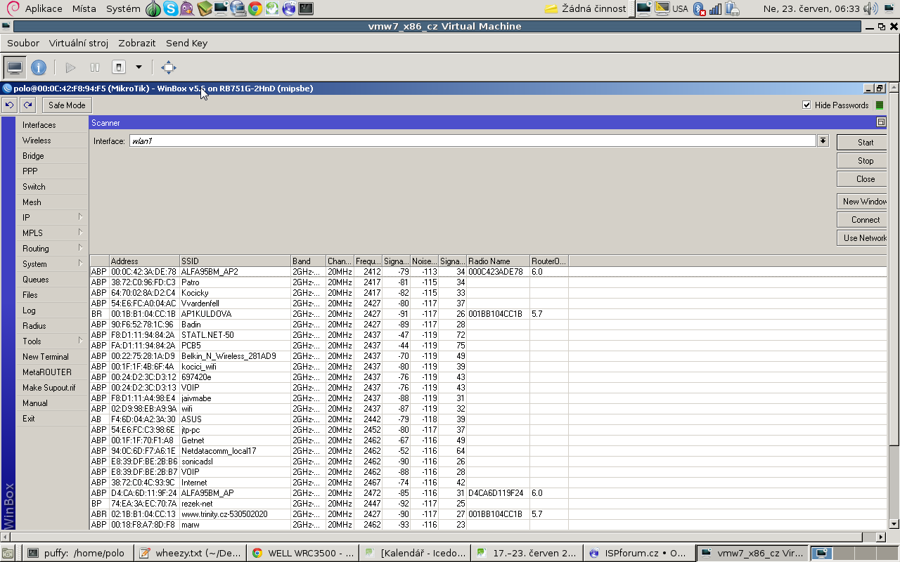Toggle WinBox Safe Mode
This screenshot has width=900, height=562.
tap(67, 105)
